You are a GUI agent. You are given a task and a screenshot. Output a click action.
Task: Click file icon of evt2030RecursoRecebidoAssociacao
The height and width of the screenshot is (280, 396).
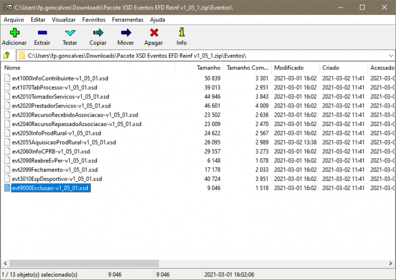coord(7,115)
